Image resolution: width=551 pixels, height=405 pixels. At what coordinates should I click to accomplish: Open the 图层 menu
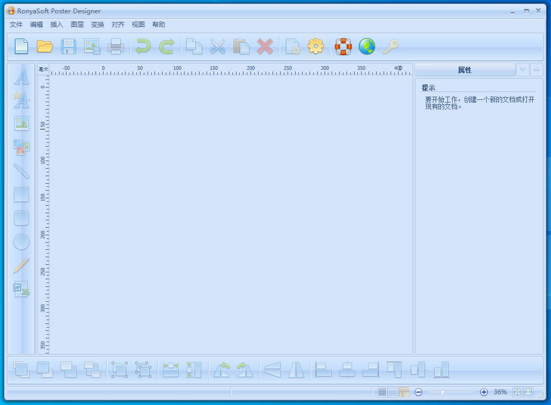[77, 25]
